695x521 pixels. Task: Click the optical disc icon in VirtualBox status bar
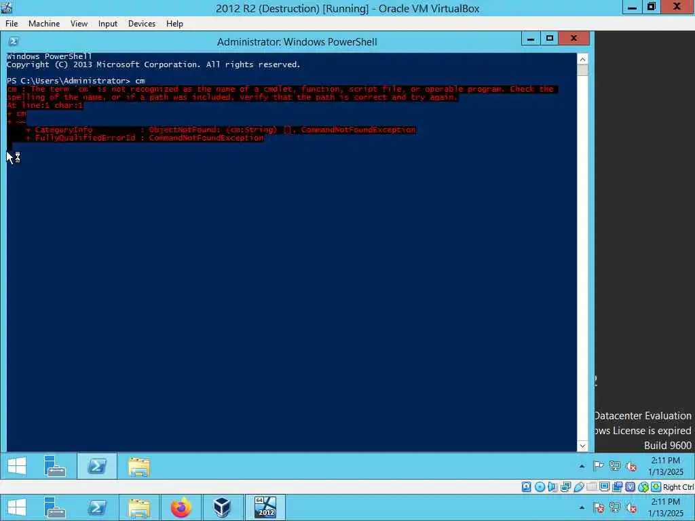point(540,487)
